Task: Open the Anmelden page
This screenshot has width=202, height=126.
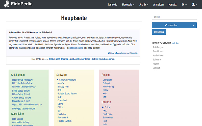Action: [x=158, y=5]
